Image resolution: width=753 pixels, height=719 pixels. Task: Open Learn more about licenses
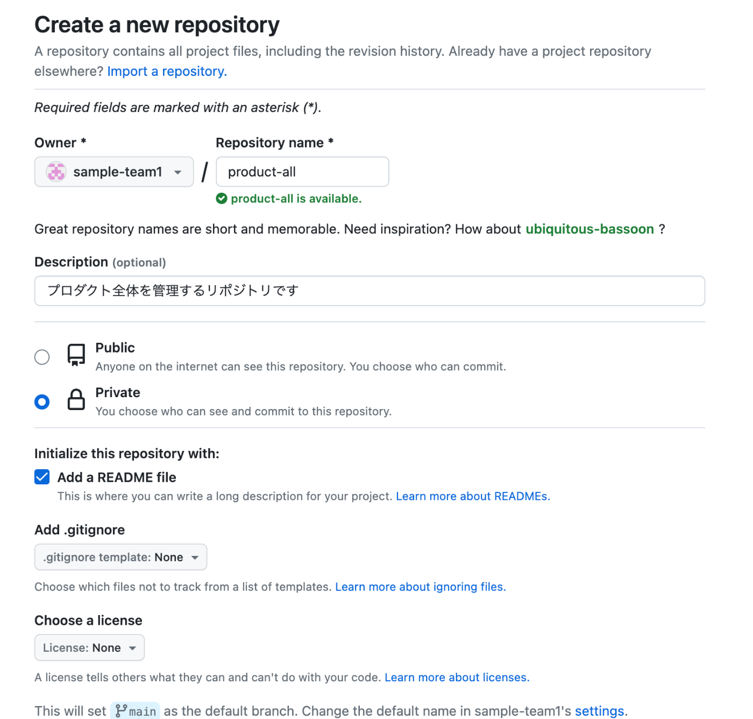click(x=456, y=677)
